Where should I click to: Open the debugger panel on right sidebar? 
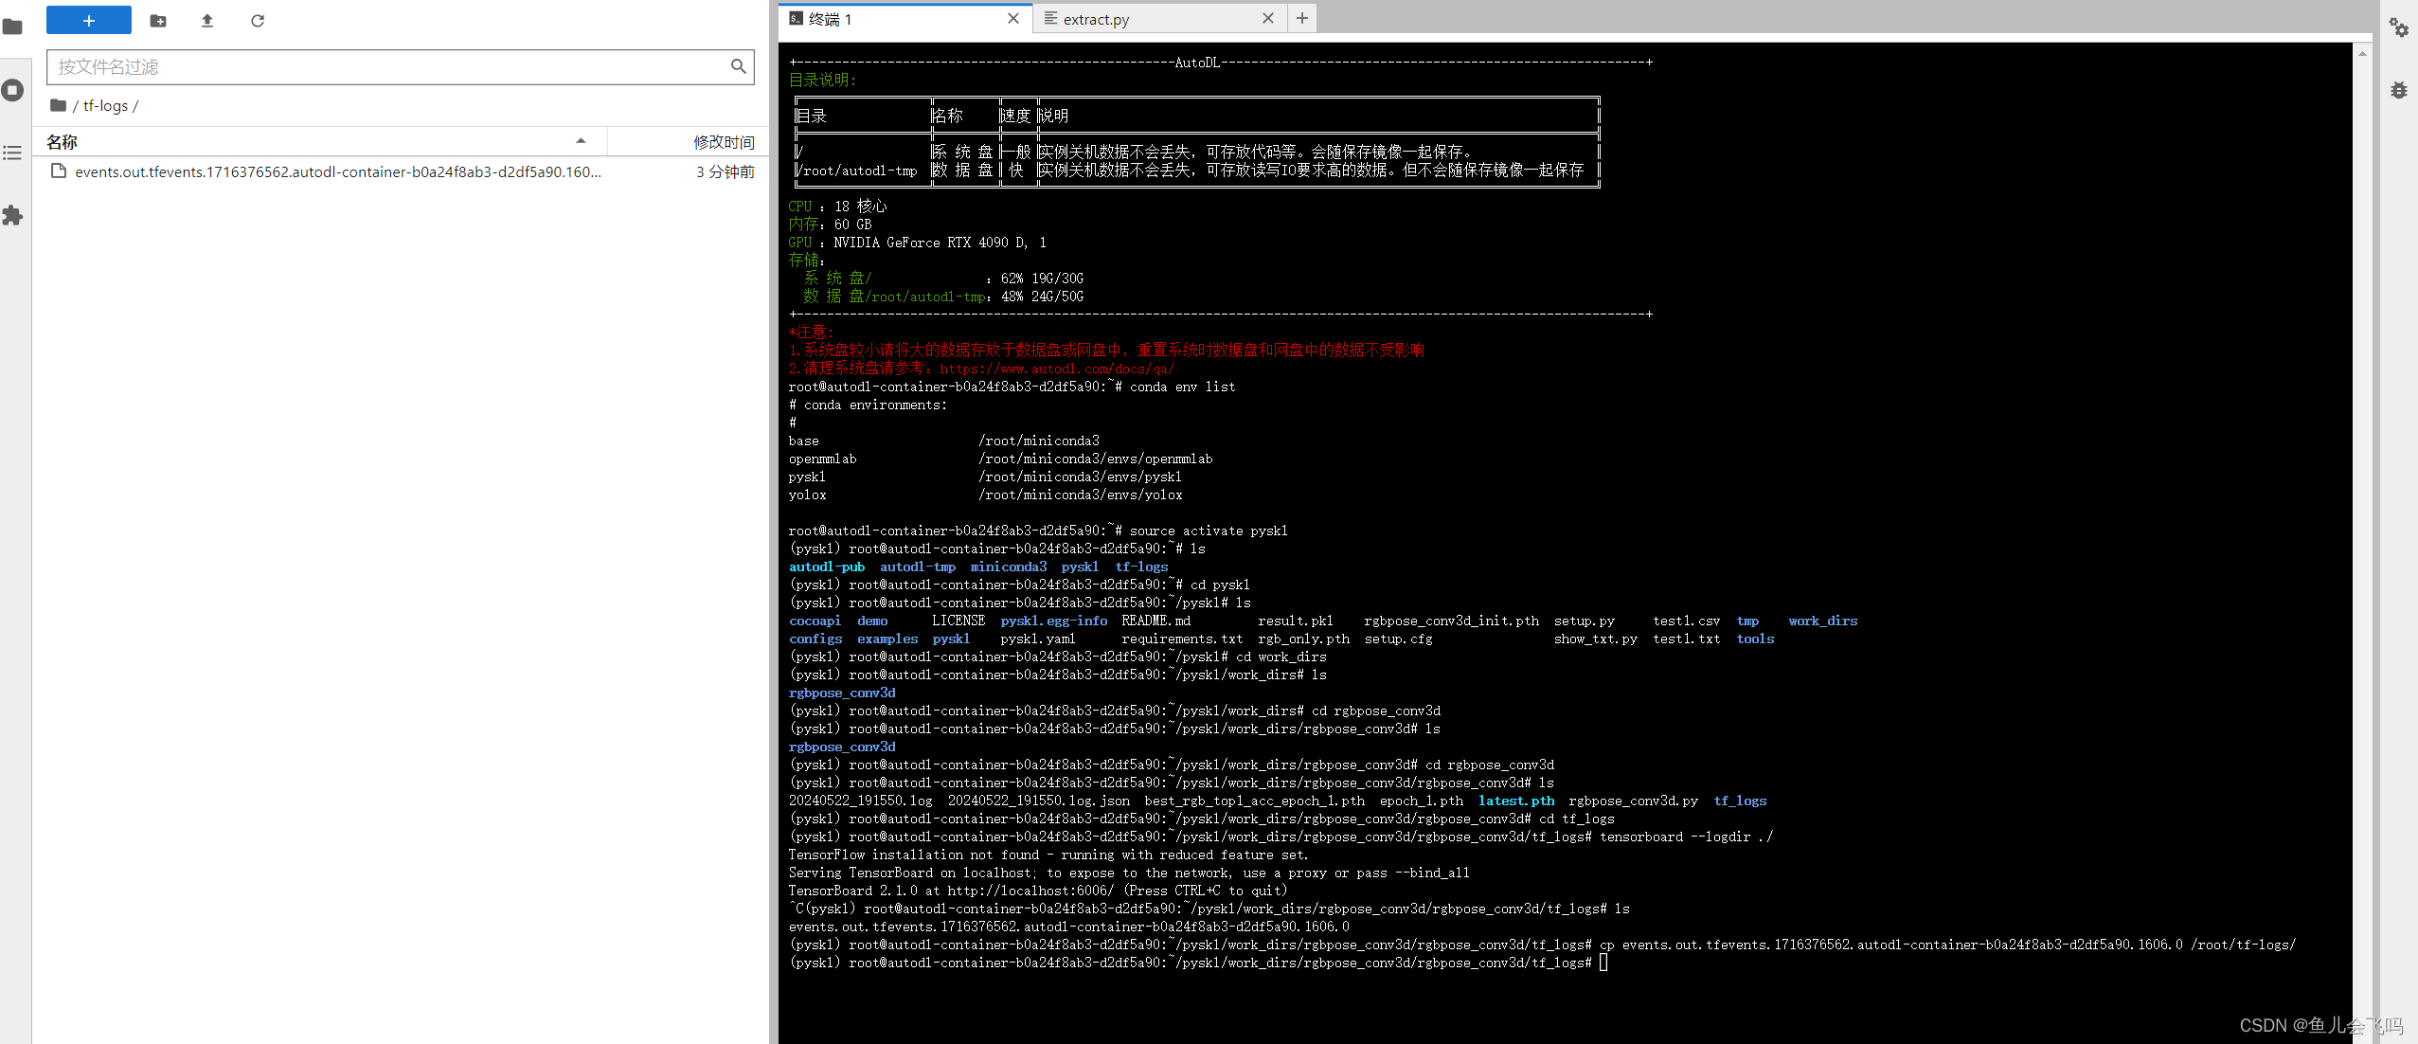(2400, 90)
